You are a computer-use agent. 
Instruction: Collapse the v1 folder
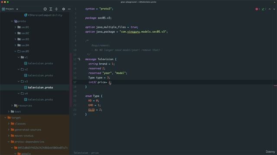(x=19, y=57)
